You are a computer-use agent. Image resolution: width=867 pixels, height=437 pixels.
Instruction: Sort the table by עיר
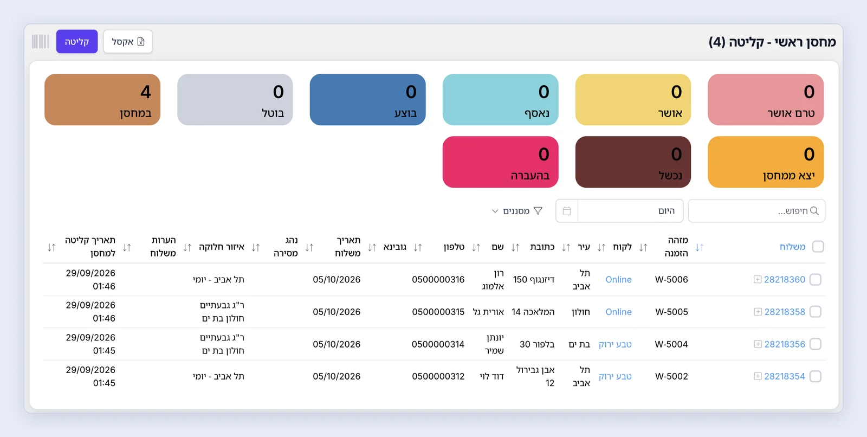coord(566,247)
